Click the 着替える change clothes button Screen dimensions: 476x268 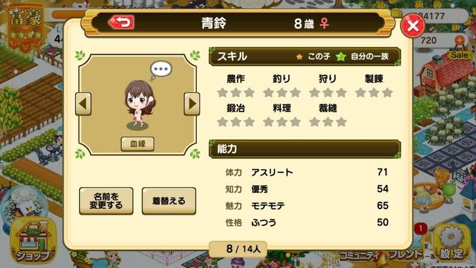point(169,201)
